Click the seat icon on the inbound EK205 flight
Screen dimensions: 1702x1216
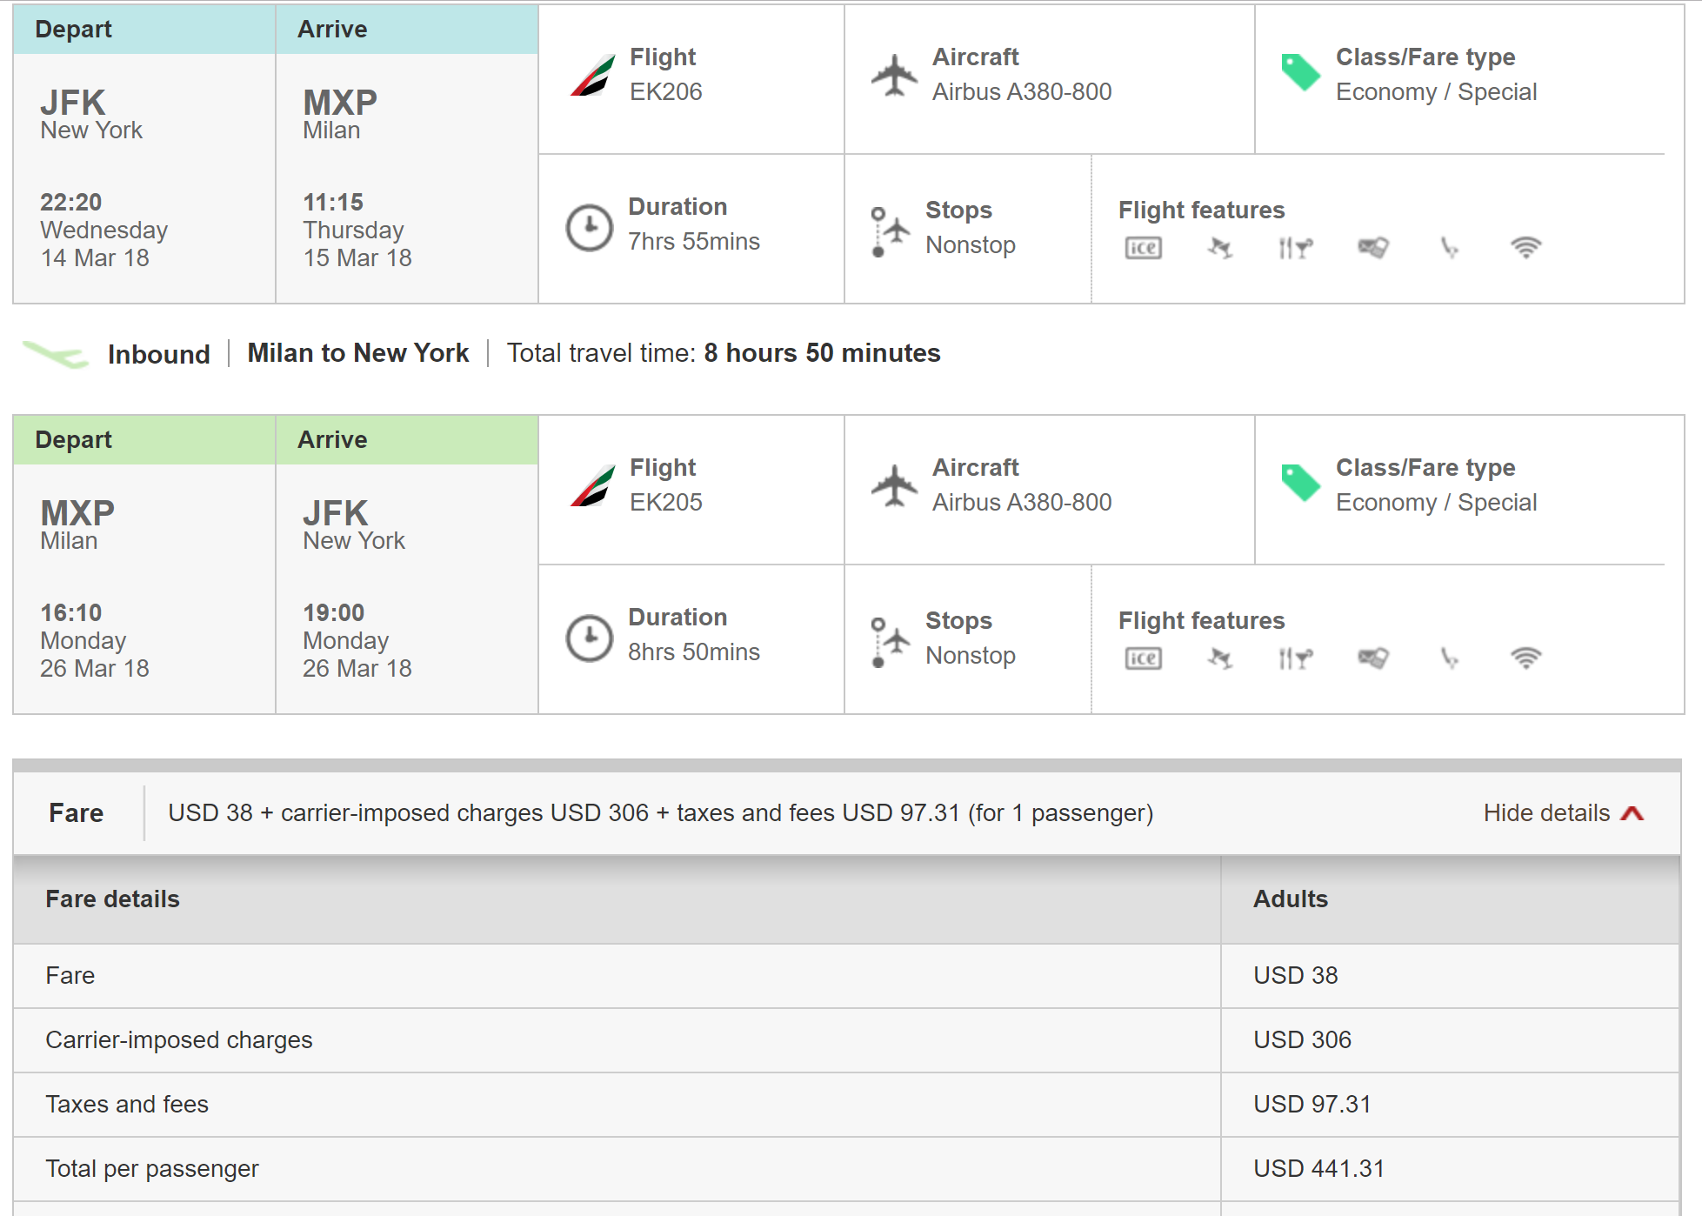(x=1449, y=658)
